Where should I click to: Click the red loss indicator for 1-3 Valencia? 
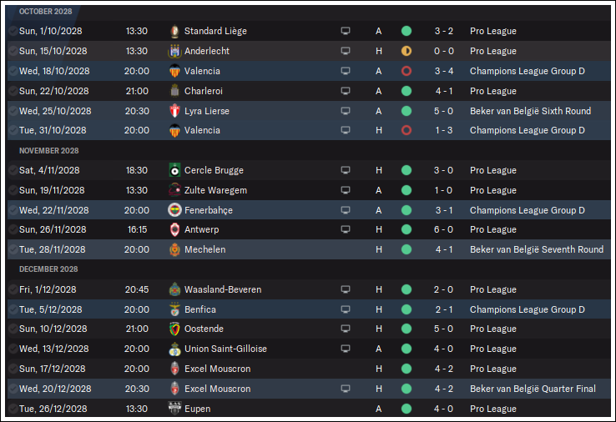pyautogui.click(x=406, y=130)
